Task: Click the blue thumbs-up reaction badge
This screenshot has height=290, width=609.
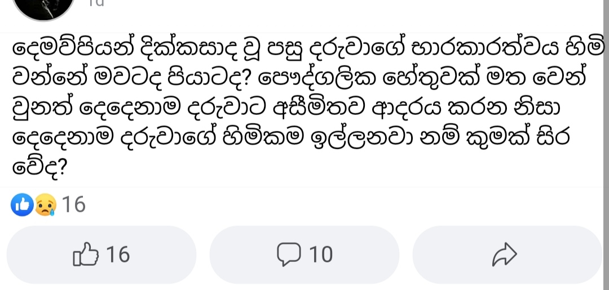Action: click(22, 204)
